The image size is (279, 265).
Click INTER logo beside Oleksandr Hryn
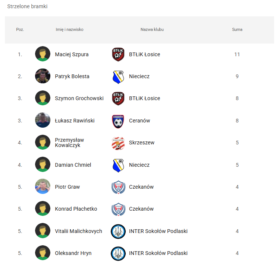pyautogui.click(x=118, y=253)
